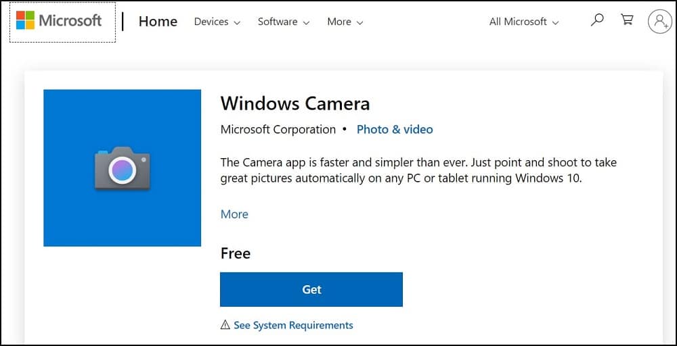
Task: Open the All Microsoft dropdown
Action: [x=524, y=22]
